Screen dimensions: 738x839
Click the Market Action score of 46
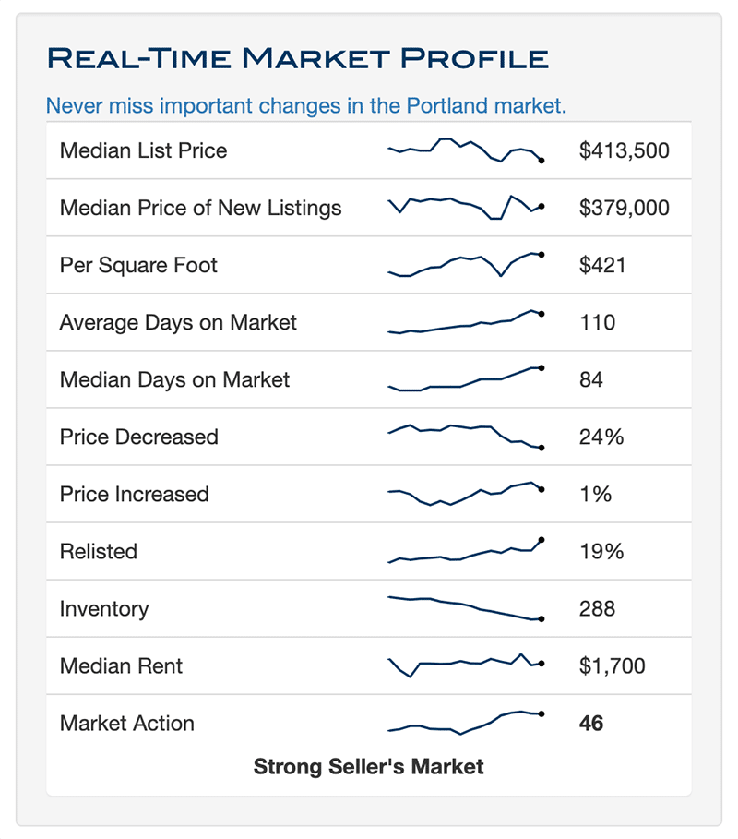point(590,723)
